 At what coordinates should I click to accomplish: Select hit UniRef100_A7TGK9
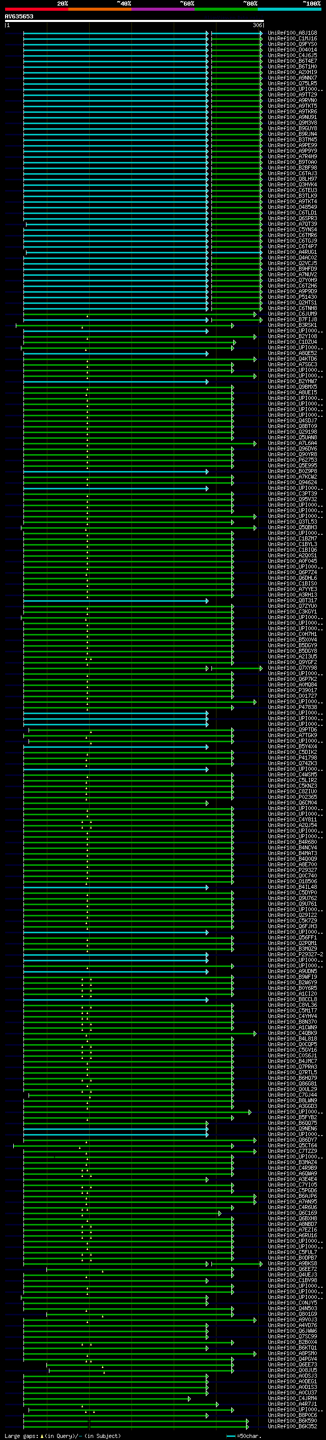click(292, 735)
